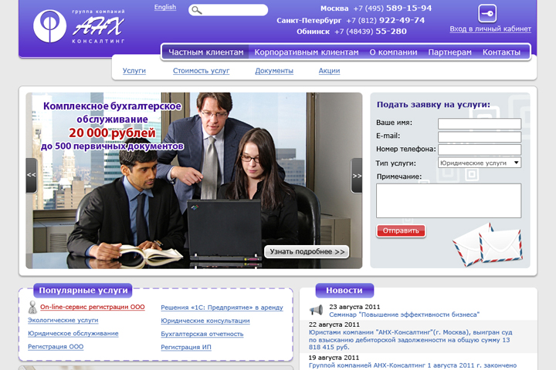
Task: Click the АНХ Консалтинг logo
Action: pos(79,26)
